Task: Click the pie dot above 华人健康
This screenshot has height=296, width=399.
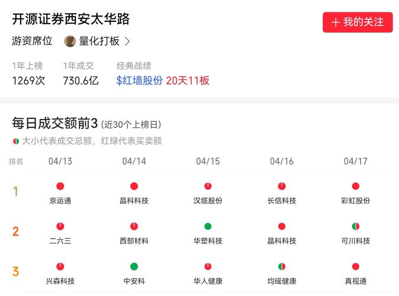Action: point(208,266)
